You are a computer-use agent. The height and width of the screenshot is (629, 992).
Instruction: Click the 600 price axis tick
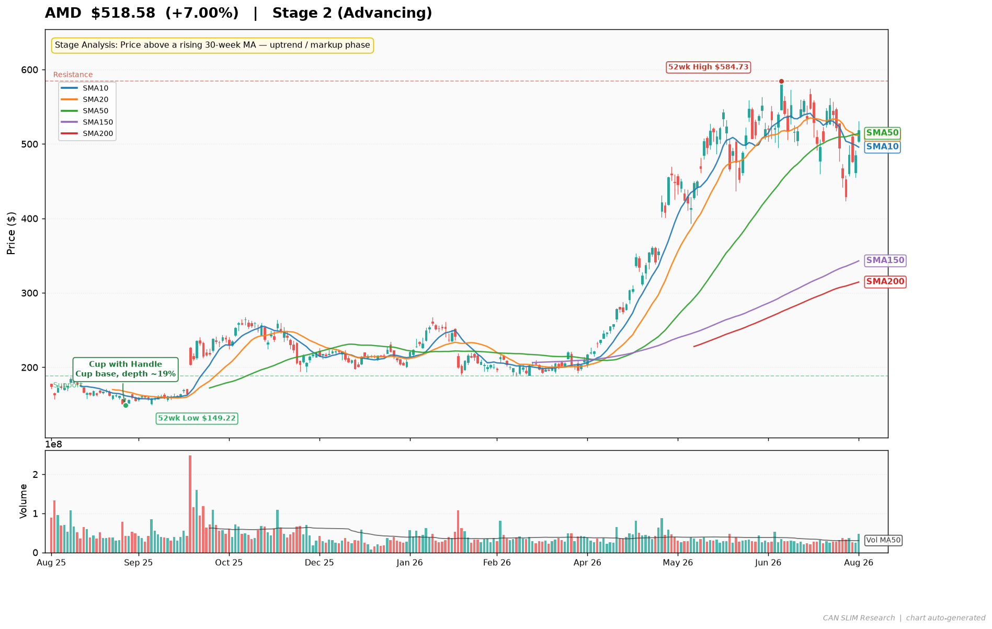[30, 70]
